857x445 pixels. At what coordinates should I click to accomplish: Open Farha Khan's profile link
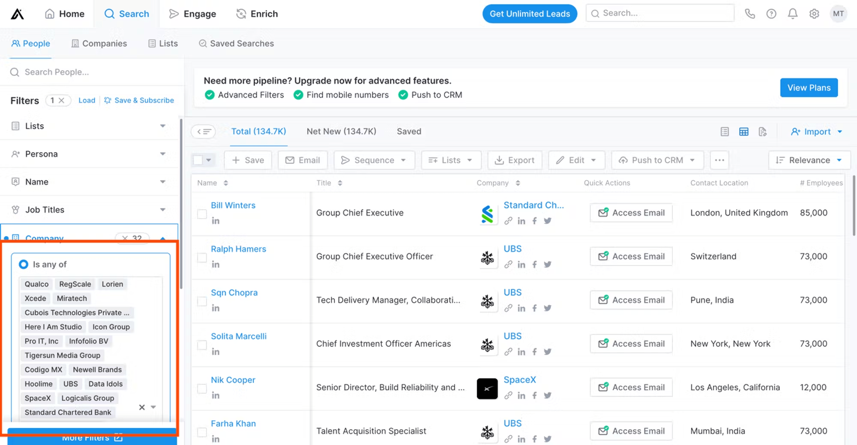234,423
